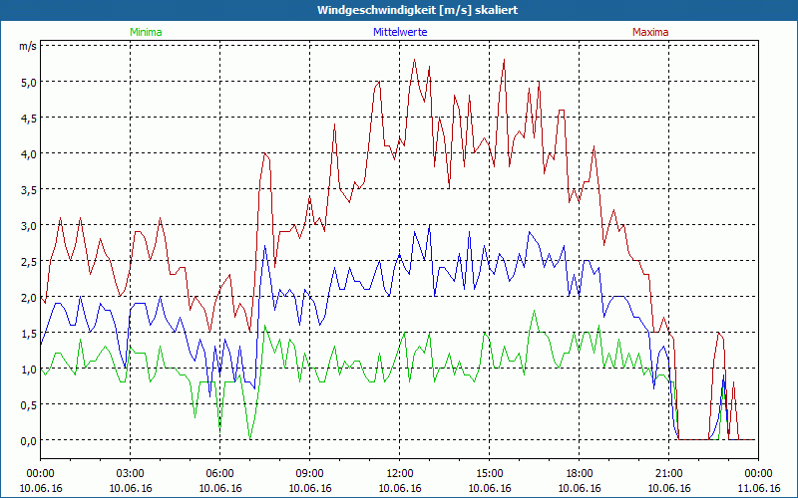The height and width of the screenshot is (498, 798).
Task: Click the 2,5 y-axis value
Action: (x=29, y=261)
